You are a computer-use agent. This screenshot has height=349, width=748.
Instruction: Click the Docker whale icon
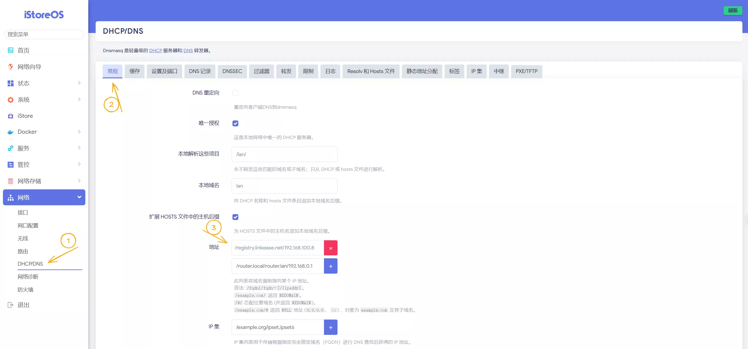coord(11,132)
